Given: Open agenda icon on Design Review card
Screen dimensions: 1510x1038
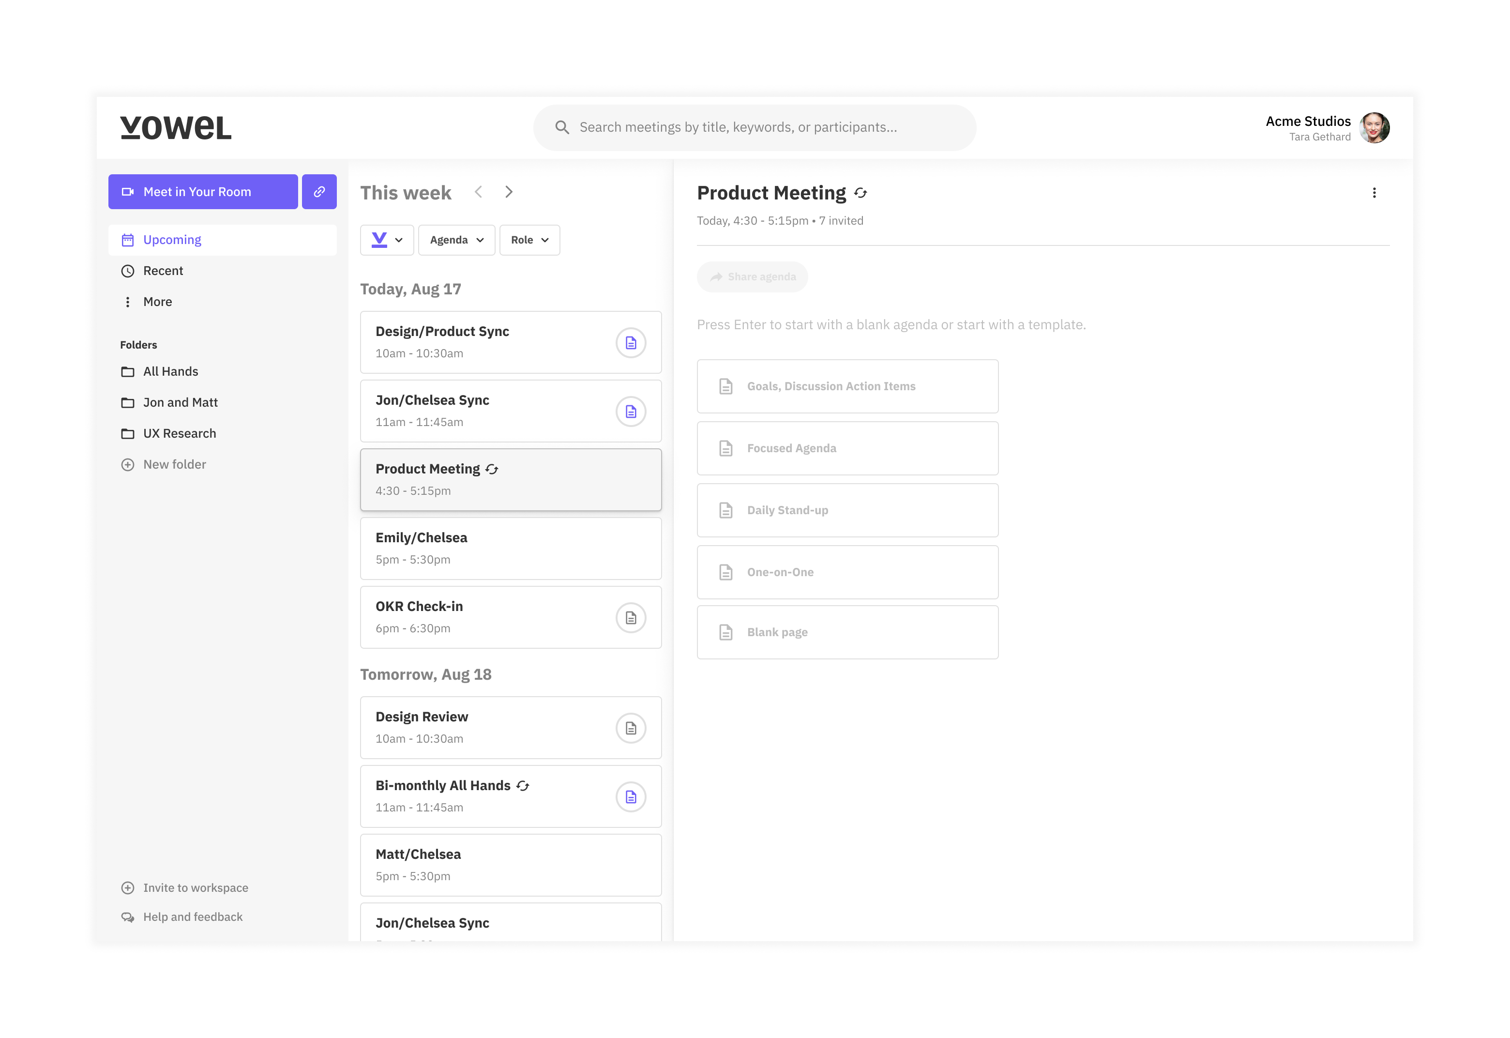Looking at the screenshot, I should pos(631,729).
